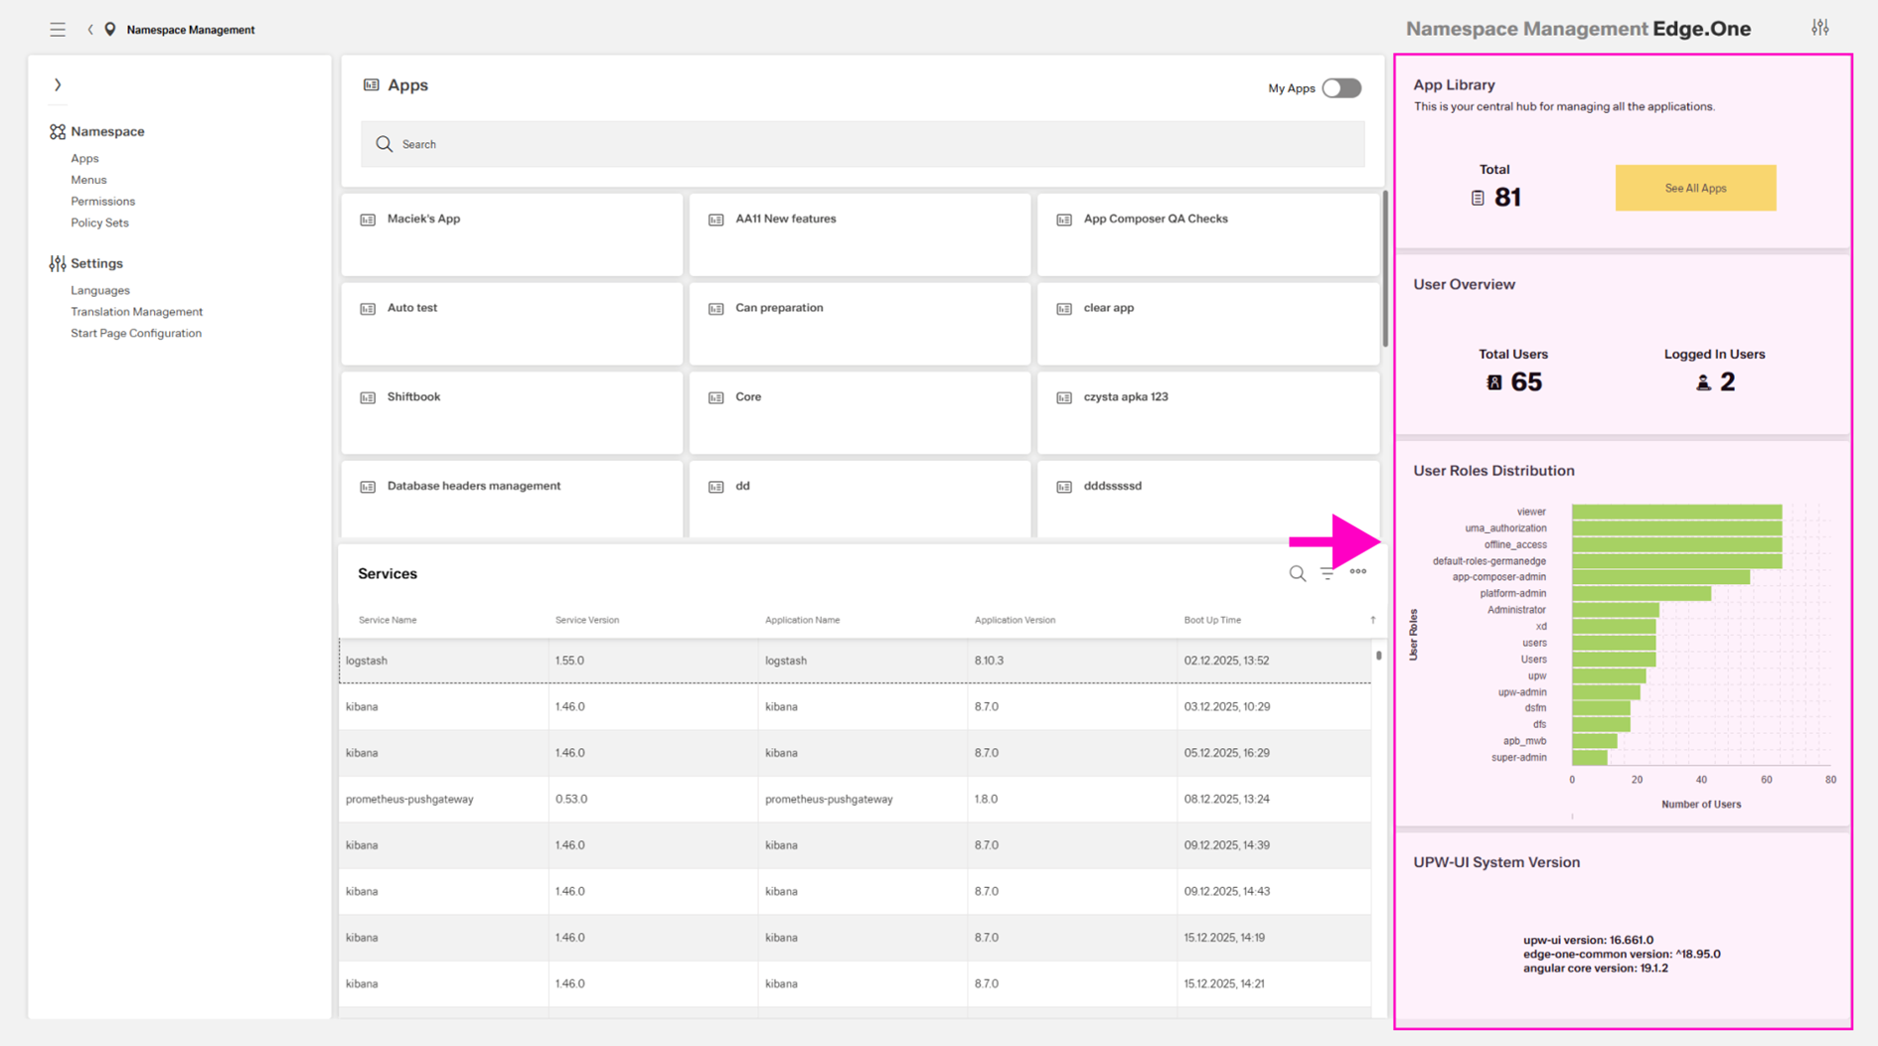Toggle the My Apps switch

(1340, 88)
